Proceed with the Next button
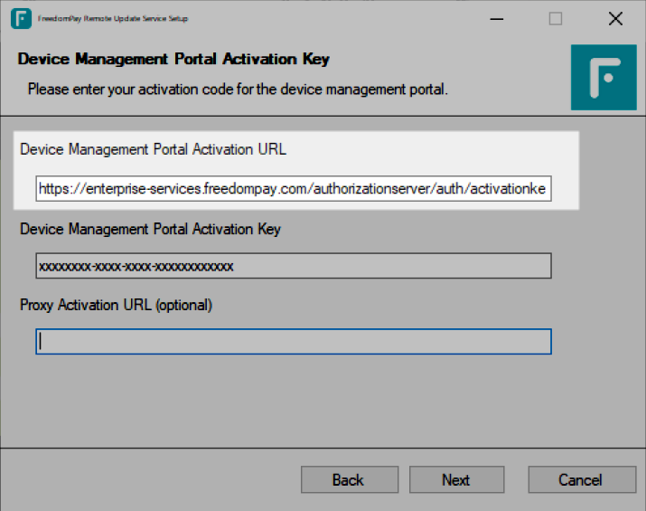Screen dimensions: 646x511 456,479
